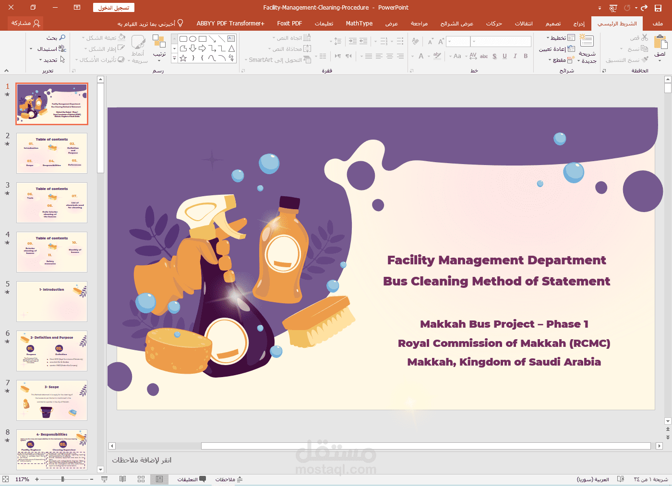Expand the Layout (تخطيط) dropdown
Viewport: 672px width, 486px height.
pos(561,38)
